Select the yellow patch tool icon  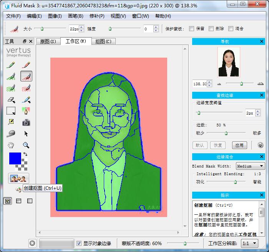click(x=11, y=122)
